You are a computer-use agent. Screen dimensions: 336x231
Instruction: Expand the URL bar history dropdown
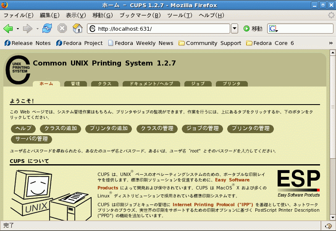coord(234,29)
